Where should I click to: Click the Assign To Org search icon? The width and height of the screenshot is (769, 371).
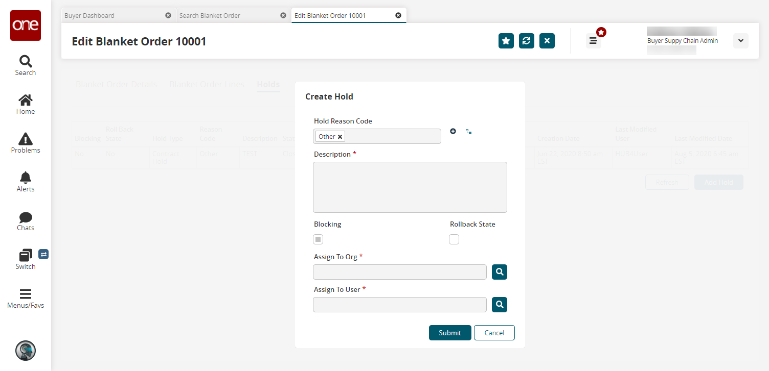click(499, 272)
